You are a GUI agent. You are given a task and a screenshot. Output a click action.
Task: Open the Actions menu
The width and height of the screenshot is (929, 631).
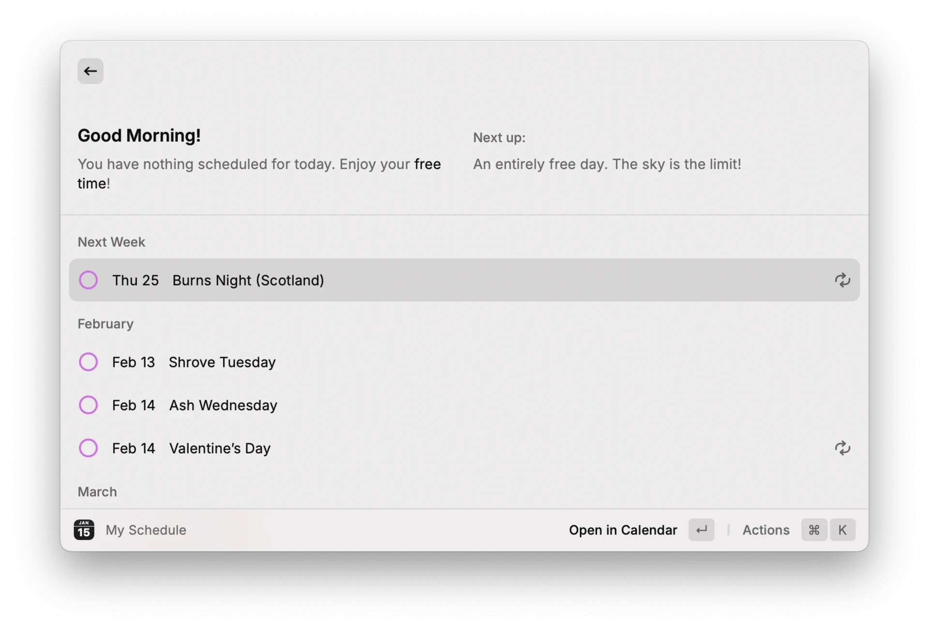766,530
